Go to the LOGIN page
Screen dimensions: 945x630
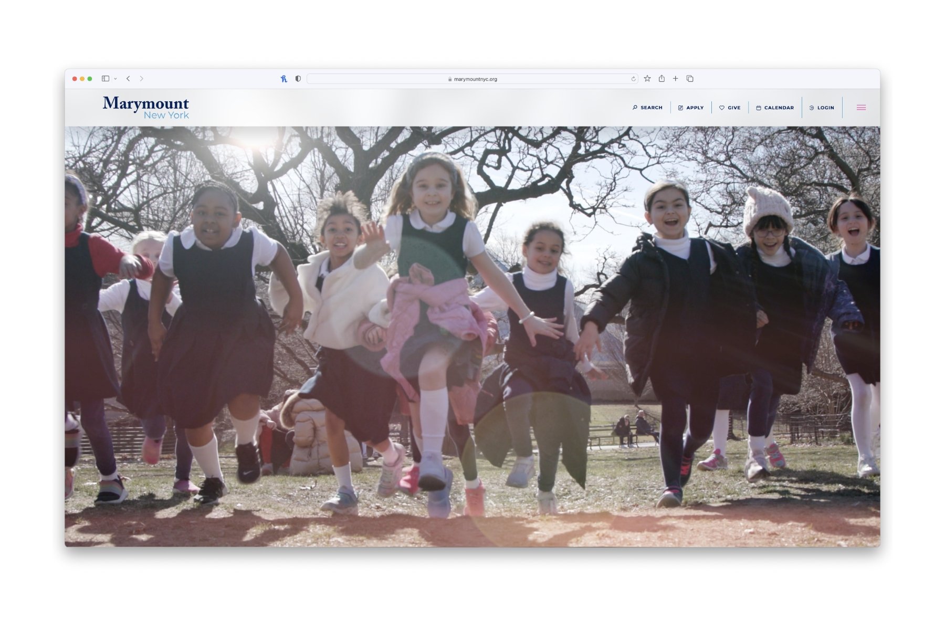pyautogui.click(x=822, y=108)
